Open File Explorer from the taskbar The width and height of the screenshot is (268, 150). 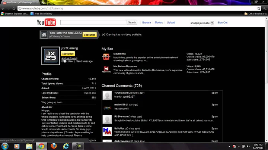click(29, 146)
